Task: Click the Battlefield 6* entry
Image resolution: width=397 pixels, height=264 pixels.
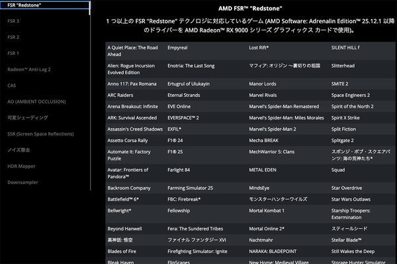Action: [x=123, y=199]
